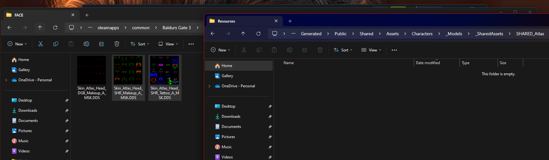Expand OneDrive - Personal in Resources sidebar
Viewport: 549px width, 160px height.
pos(210,86)
